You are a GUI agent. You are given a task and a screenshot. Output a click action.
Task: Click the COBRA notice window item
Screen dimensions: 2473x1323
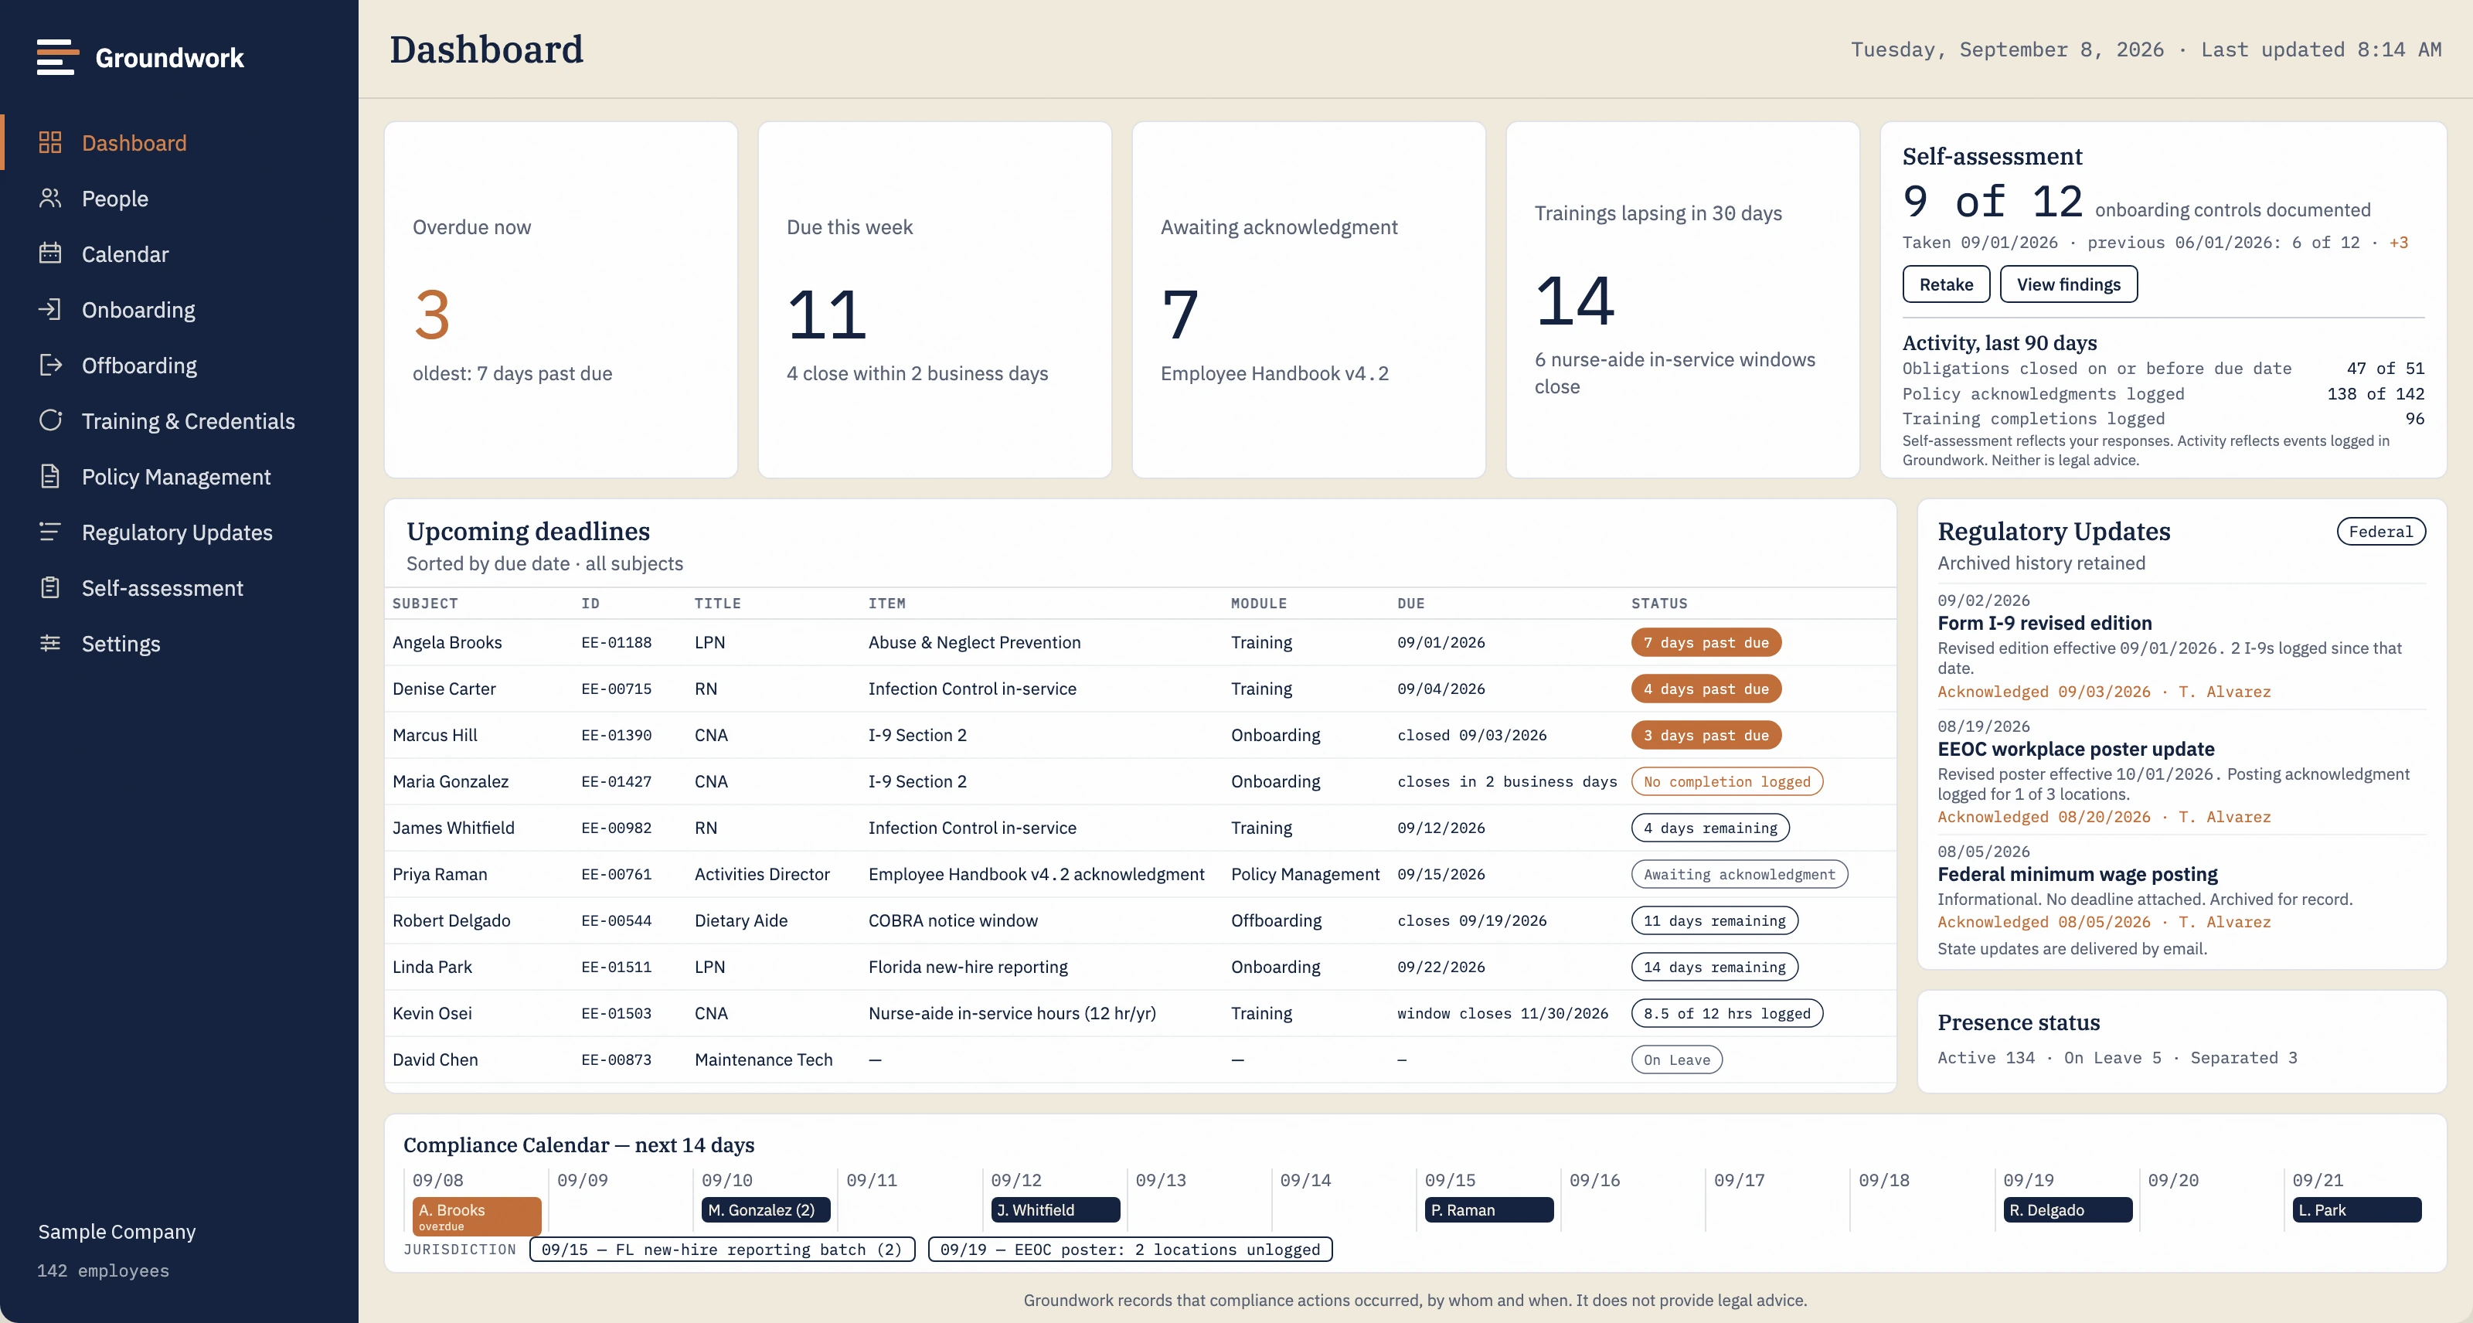[x=952, y=920]
